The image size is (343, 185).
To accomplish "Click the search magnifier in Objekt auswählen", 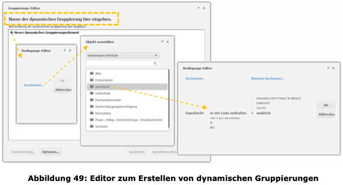I will coord(155,63).
